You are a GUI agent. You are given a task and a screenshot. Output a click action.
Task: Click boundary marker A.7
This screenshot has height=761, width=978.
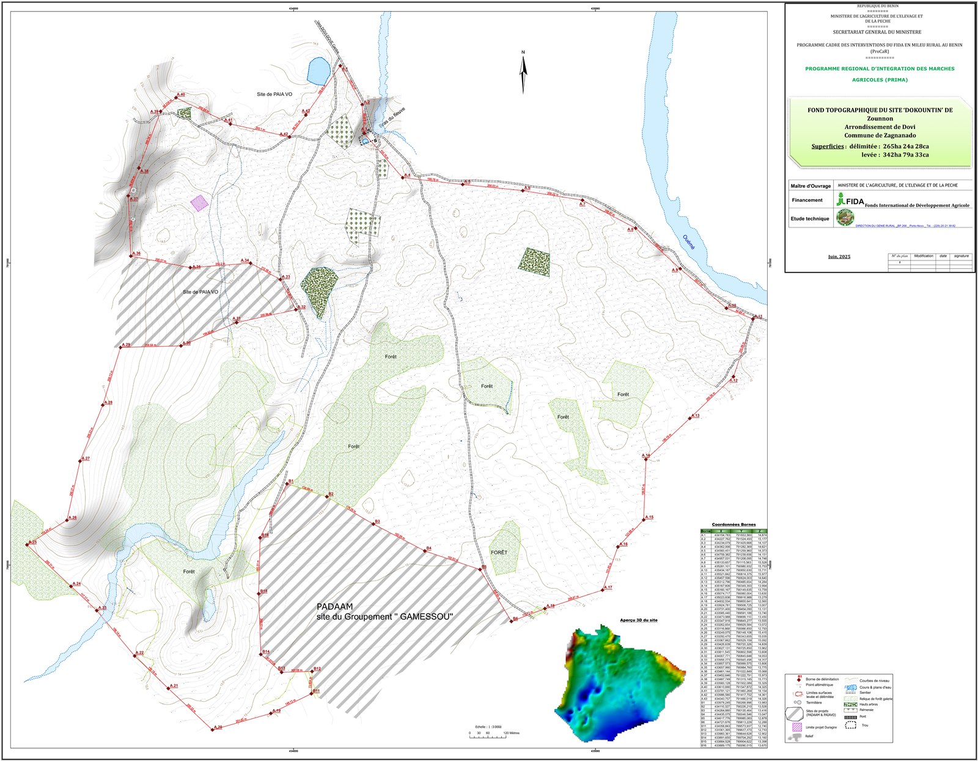click(x=583, y=200)
